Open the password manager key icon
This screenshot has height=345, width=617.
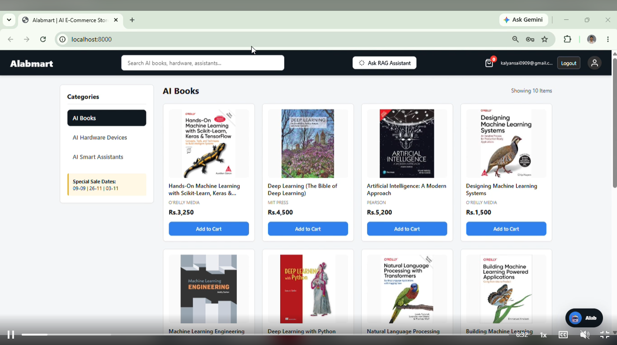pos(530,39)
